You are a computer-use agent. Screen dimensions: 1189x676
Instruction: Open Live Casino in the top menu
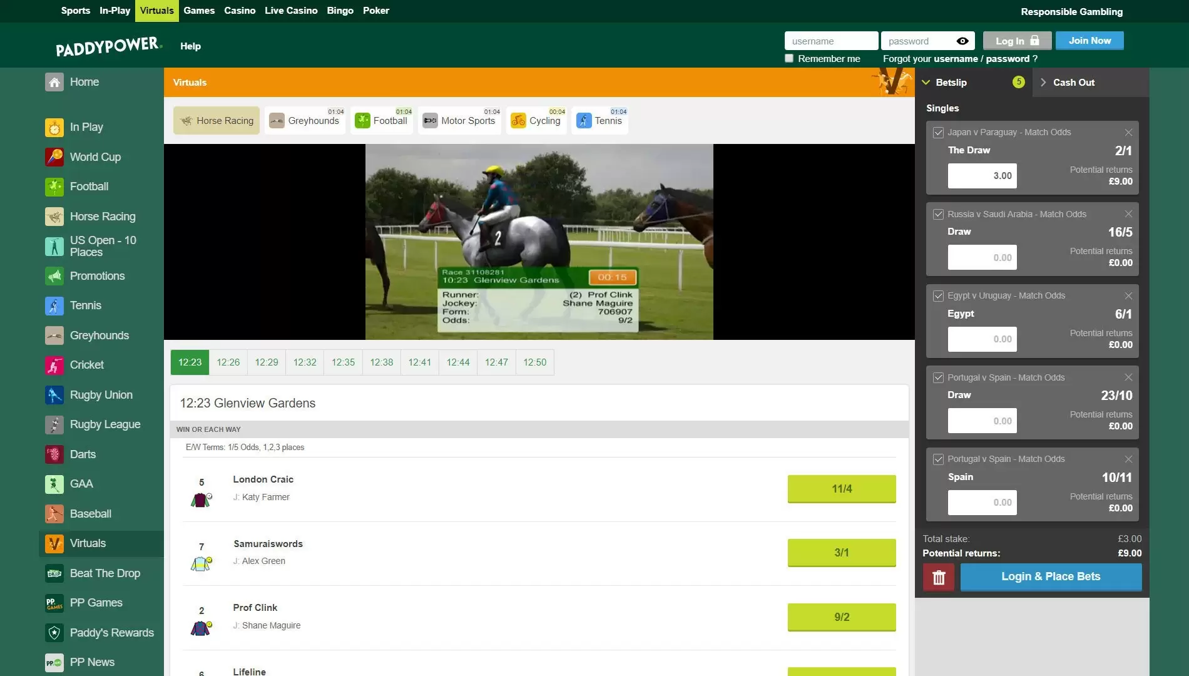291,11
